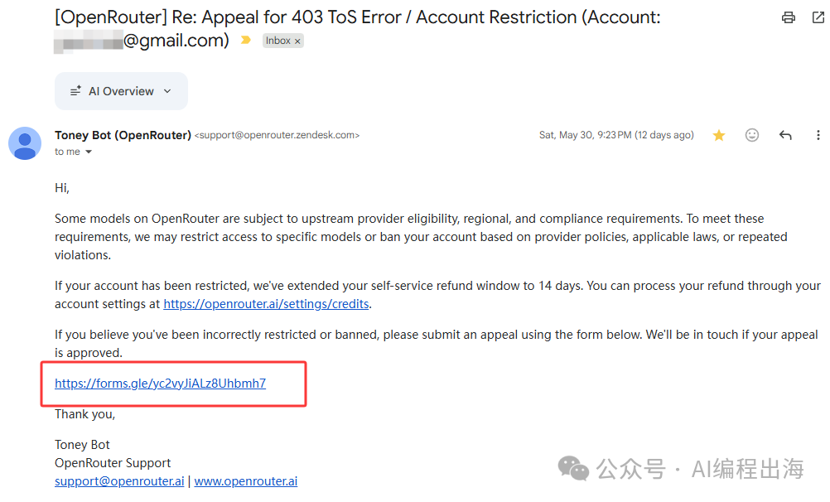
Task: Toggle the yellow star on this message
Action: coord(719,136)
